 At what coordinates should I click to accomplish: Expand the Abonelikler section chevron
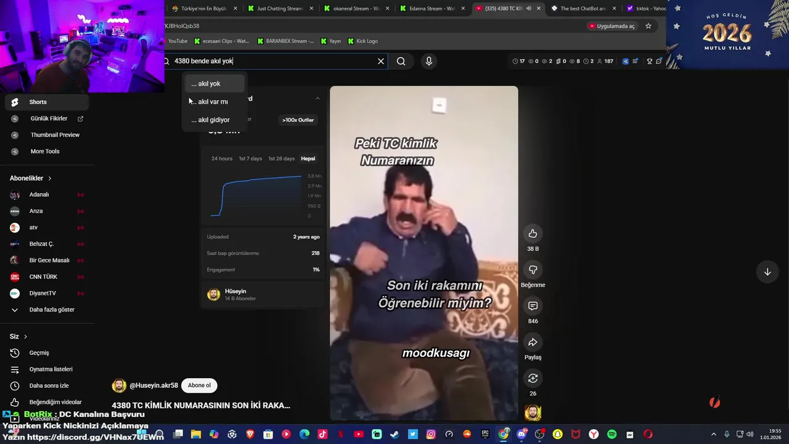pyautogui.click(x=50, y=178)
